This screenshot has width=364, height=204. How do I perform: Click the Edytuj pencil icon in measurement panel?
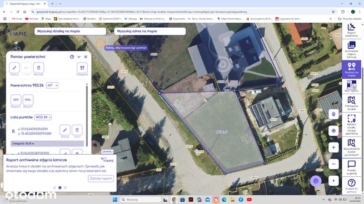(x=14, y=68)
